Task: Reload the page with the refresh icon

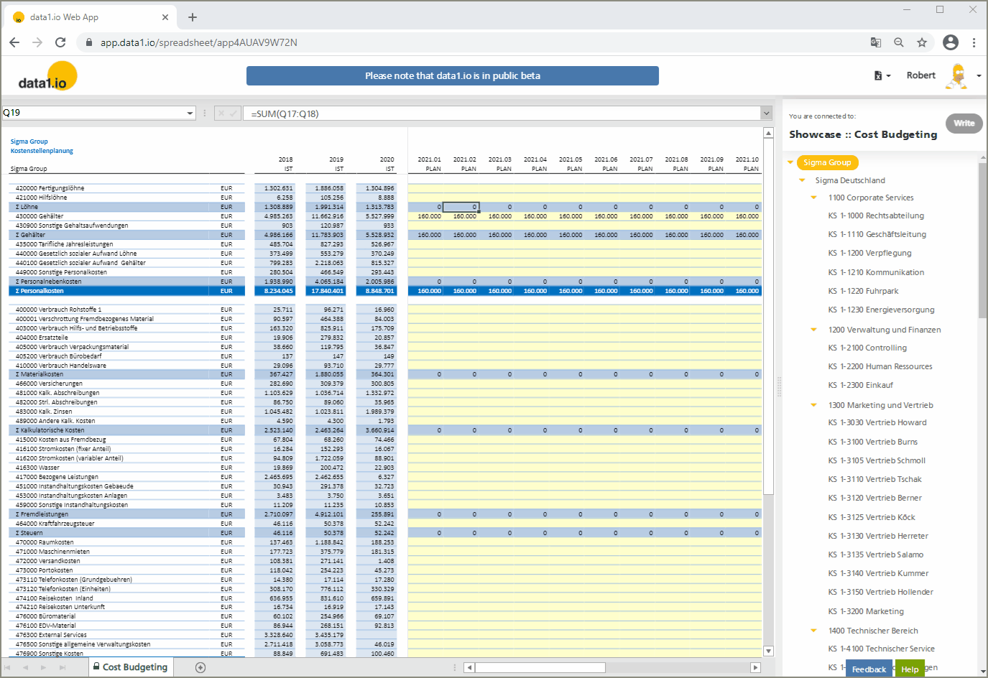Action: [60, 42]
